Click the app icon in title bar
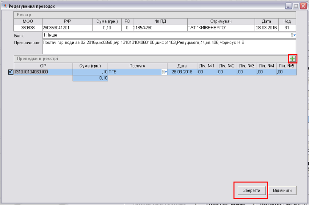This screenshot has height=205, width=309. point(4,7)
